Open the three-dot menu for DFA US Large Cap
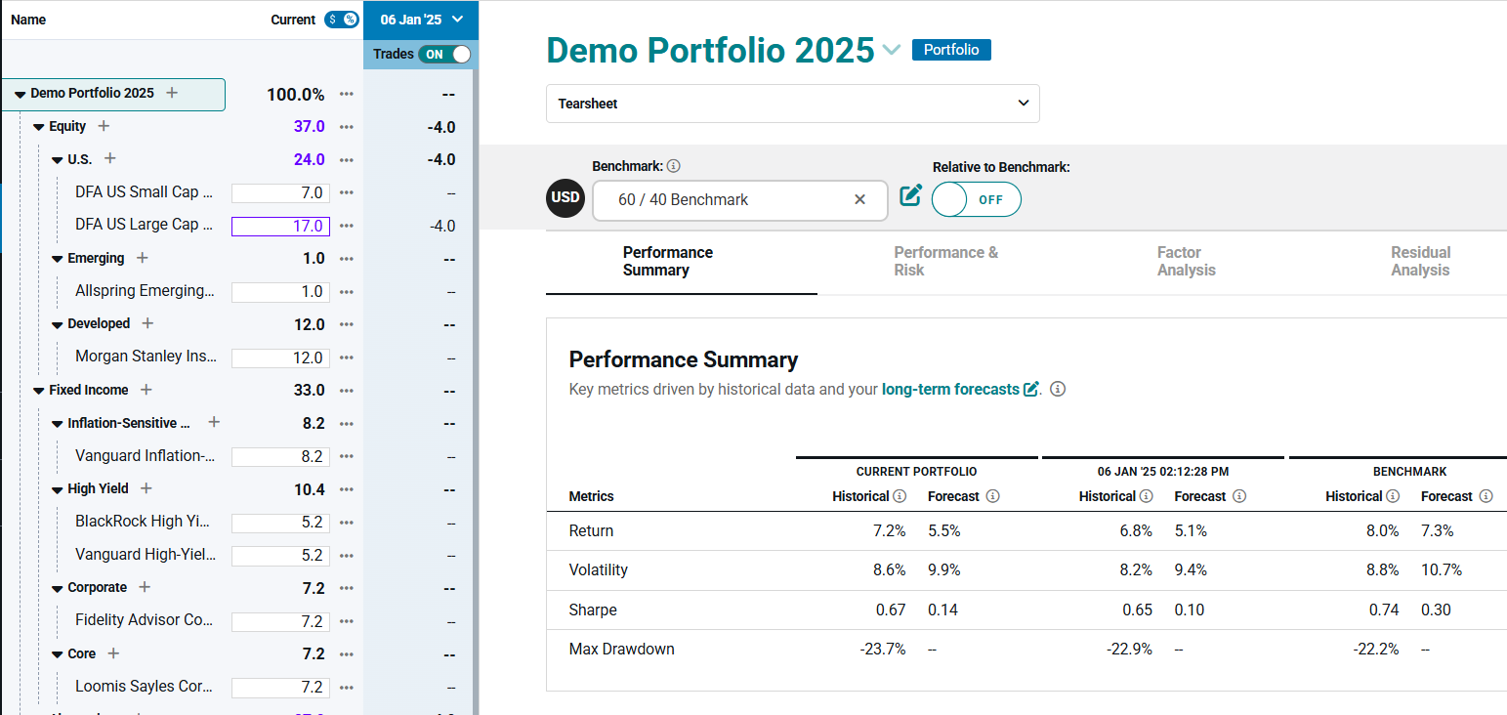Viewport: 1507px width, 715px height. point(346,226)
